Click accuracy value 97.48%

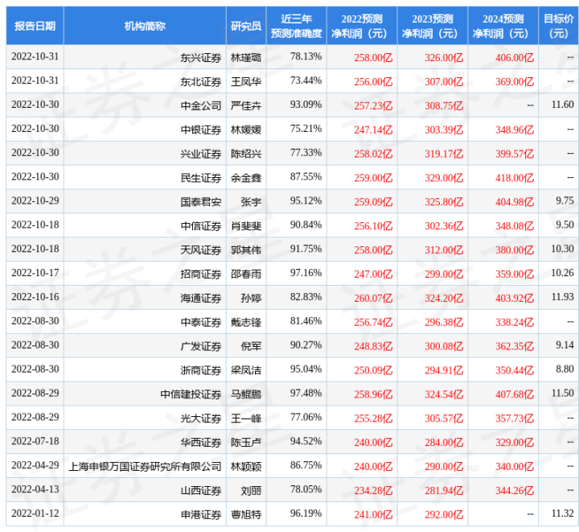(306, 393)
